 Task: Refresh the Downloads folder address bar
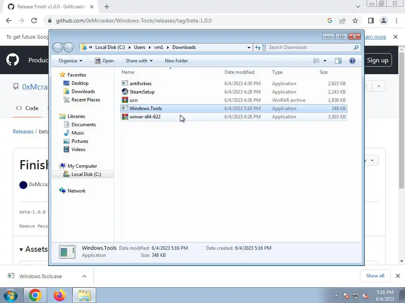pyautogui.click(x=258, y=47)
